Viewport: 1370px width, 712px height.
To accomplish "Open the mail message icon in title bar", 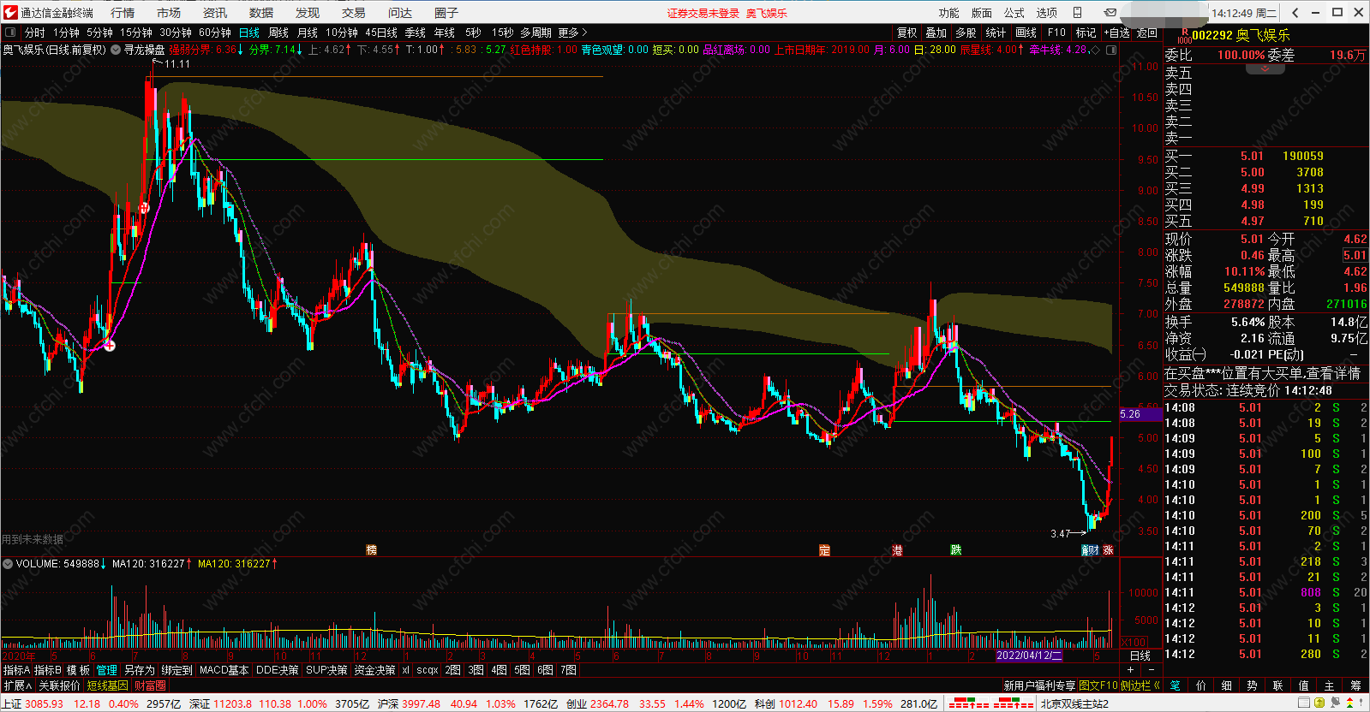I will (1110, 13).
